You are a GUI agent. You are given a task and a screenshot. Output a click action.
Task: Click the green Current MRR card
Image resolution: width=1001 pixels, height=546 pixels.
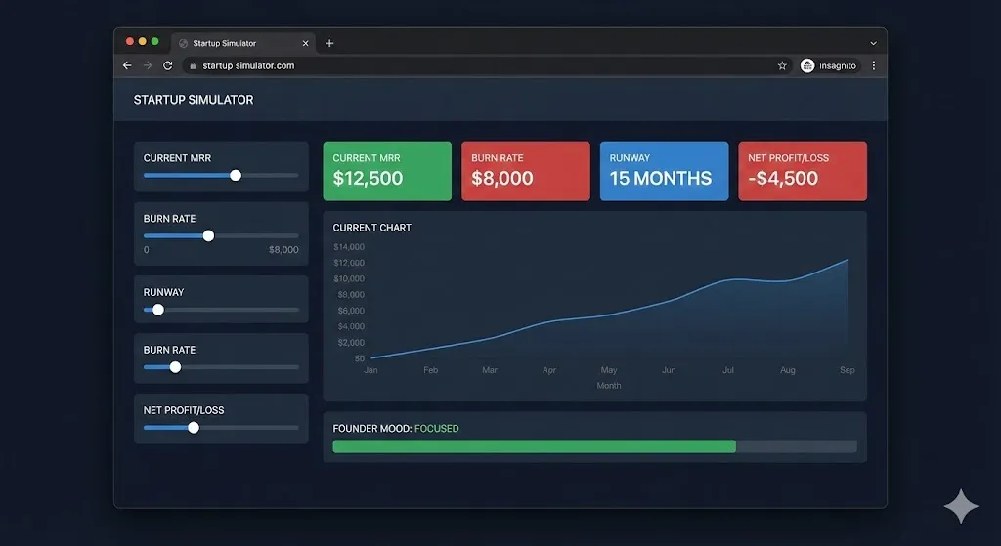[387, 171]
